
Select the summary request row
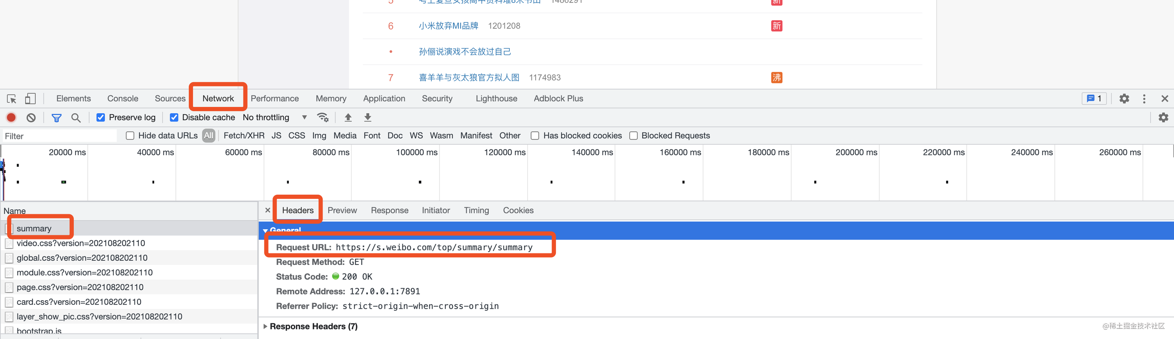coord(129,228)
